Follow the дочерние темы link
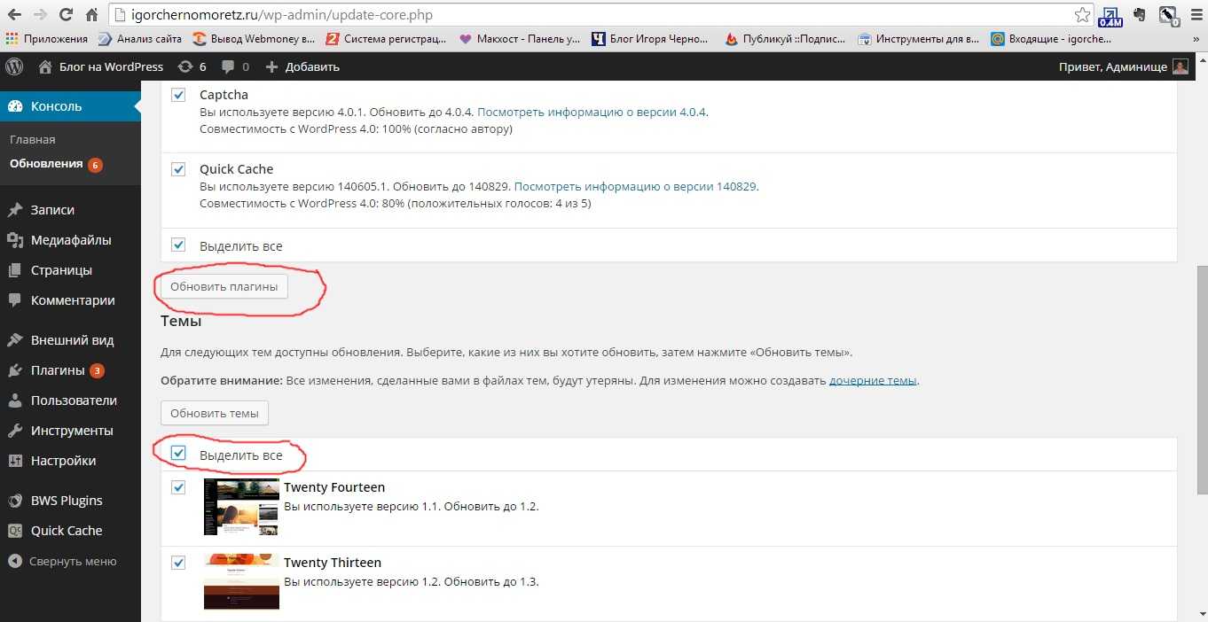The image size is (1208, 622). tap(873, 380)
